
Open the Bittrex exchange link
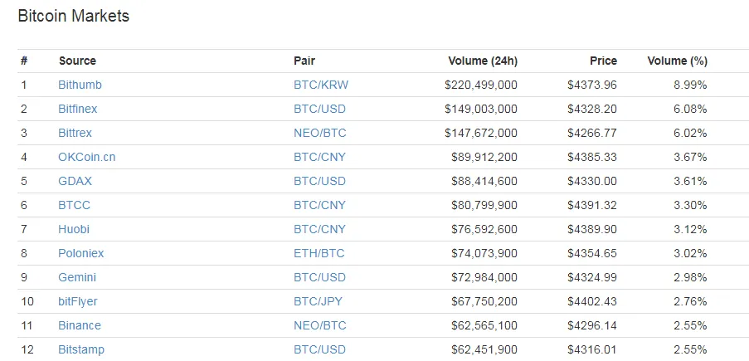tap(75, 133)
